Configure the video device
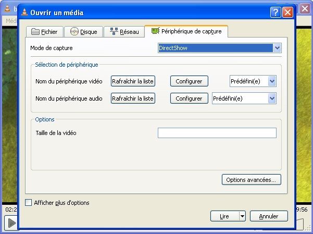Screen dimensions: 313x234 (x=189, y=81)
